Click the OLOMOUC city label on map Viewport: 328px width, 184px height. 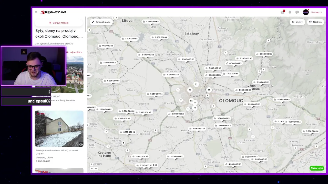click(x=231, y=101)
